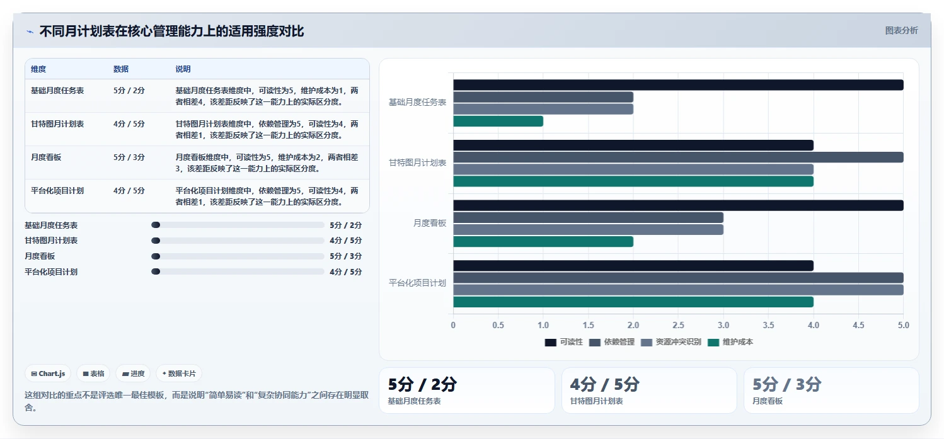Select the 甘特图月计划表 cell in the table
Viewport: 944px width, 439px height.
[x=57, y=124]
